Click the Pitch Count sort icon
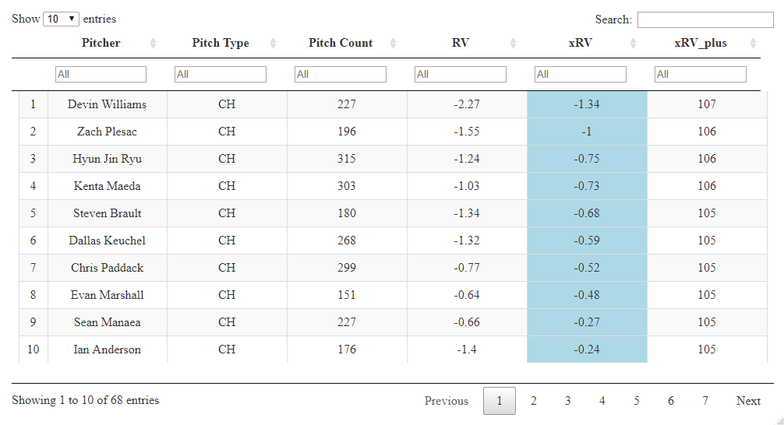Viewport: 784px width, 425px height. click(393, 44)
